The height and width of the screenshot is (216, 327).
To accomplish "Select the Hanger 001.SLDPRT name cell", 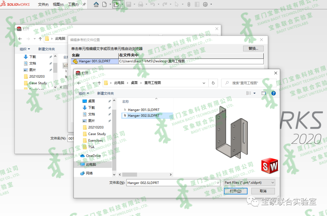I will (95, 61).
